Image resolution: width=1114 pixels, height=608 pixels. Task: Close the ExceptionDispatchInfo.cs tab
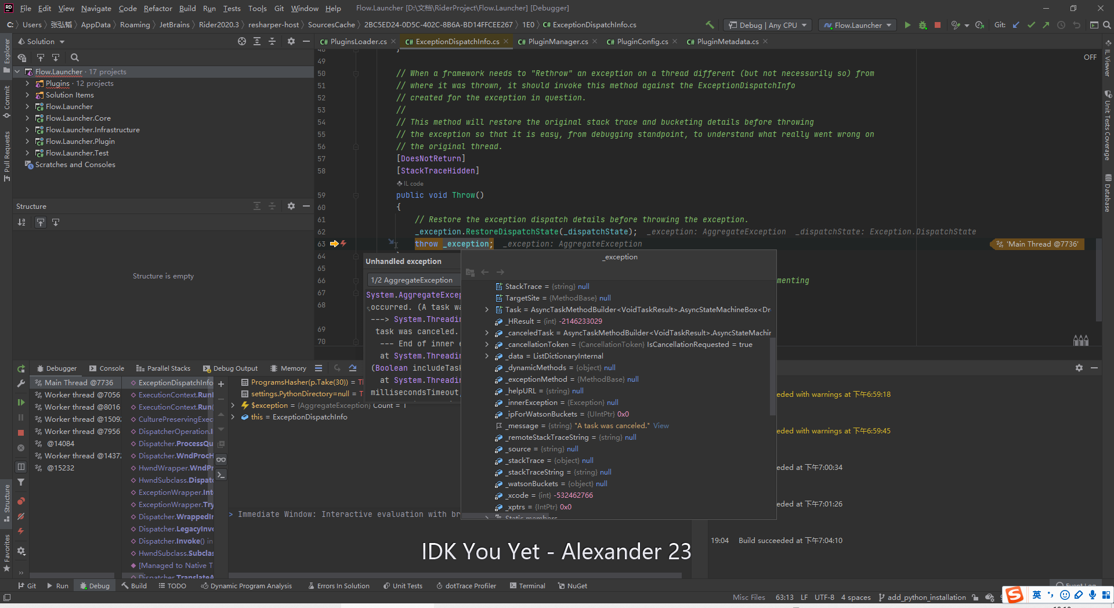506,41
